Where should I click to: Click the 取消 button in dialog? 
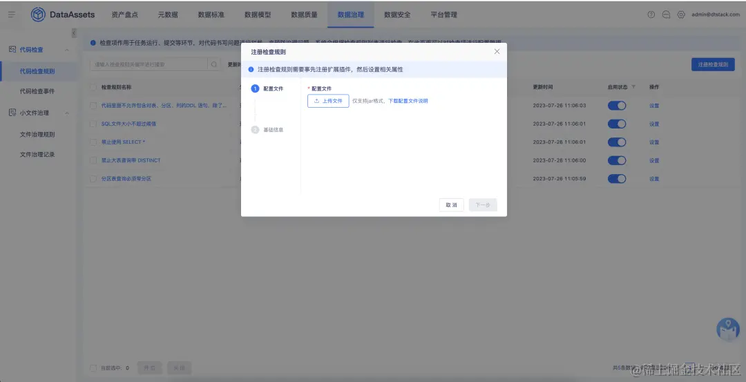tap(452, 205)
